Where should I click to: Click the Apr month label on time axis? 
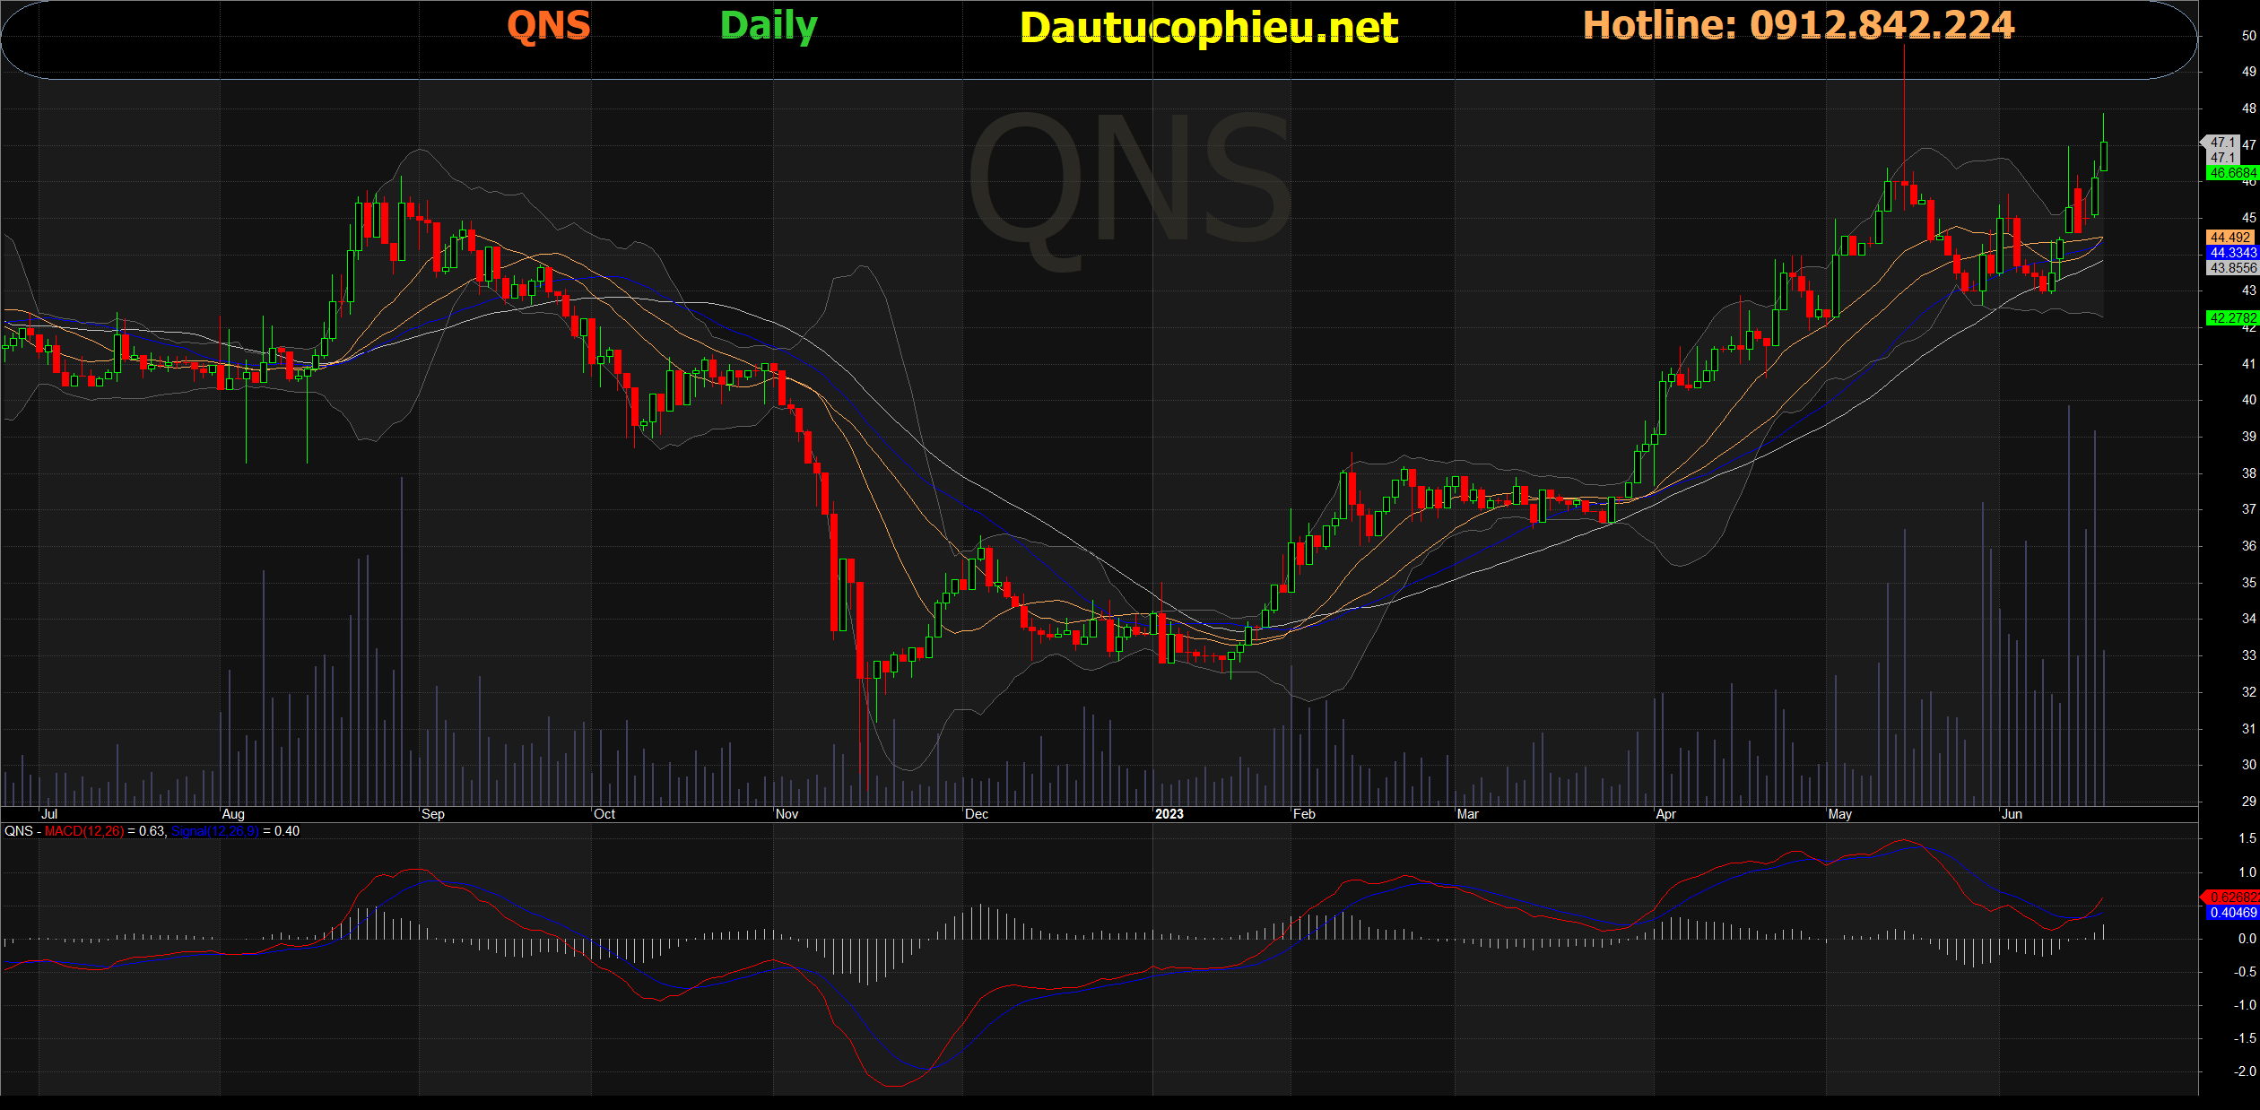coord(1665,814)
